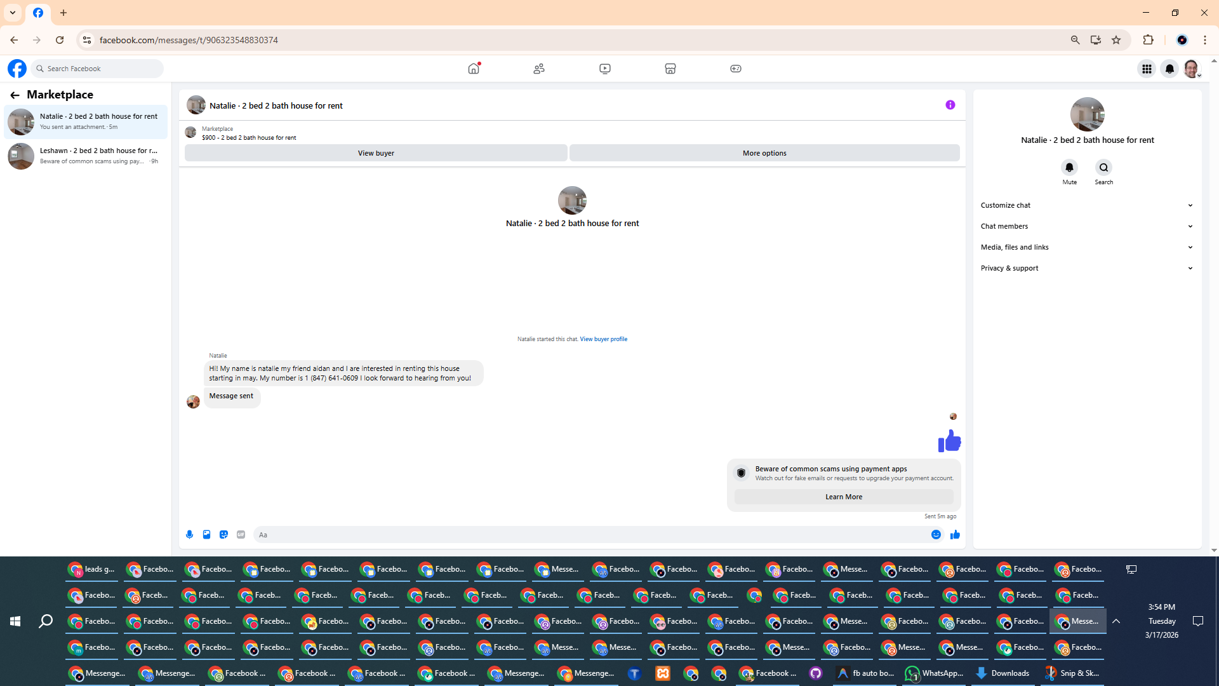Bookmark this page with the star icon

[x=1116, y=40]
